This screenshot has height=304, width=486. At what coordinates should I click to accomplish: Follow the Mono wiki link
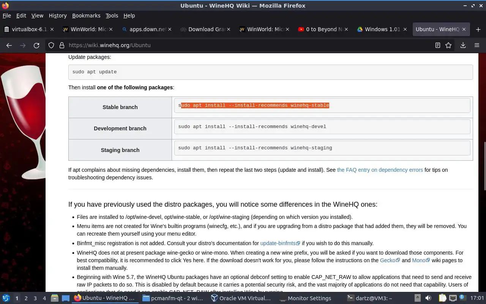point(421,260)
